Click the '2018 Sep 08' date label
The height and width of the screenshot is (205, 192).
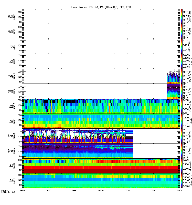(8, 192)
